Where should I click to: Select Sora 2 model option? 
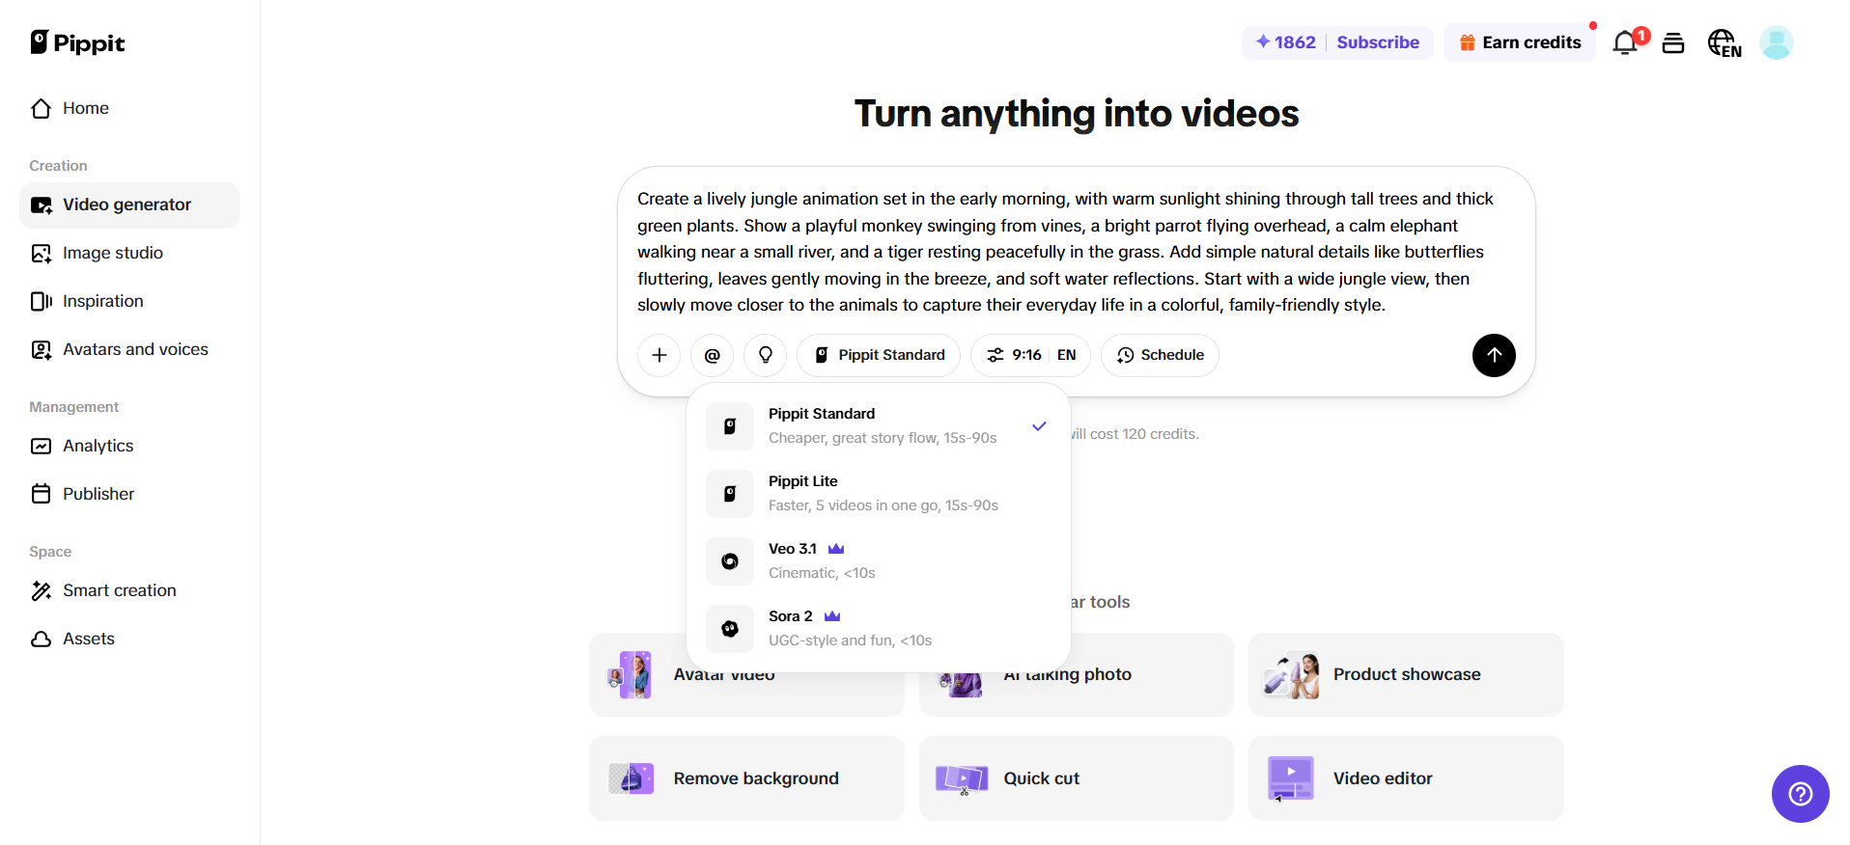pyautogui.click(x=879, y=628)
